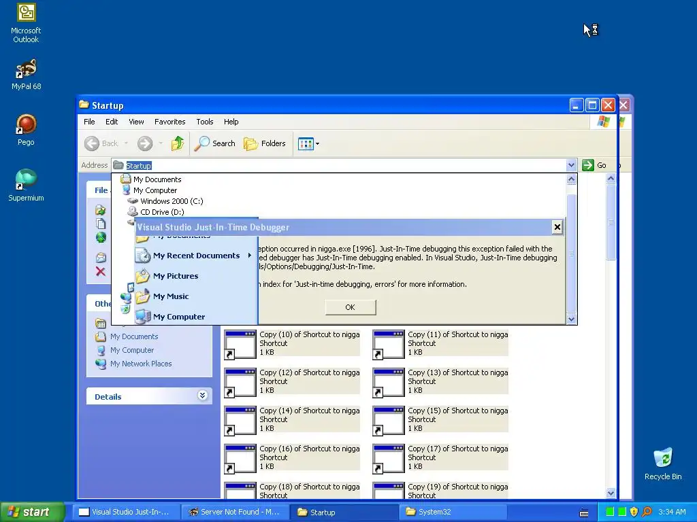Switch to Startup taskbar button
This screenshot has width=697, height=522.
[345, 512]
